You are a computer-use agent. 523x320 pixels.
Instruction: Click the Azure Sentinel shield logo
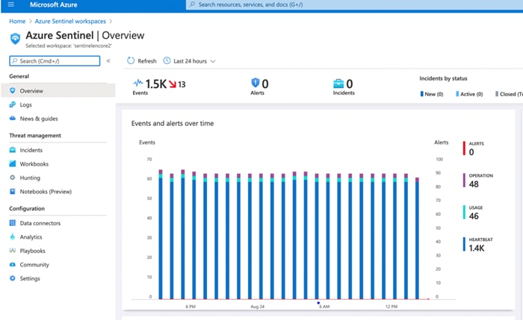(16, 39)
